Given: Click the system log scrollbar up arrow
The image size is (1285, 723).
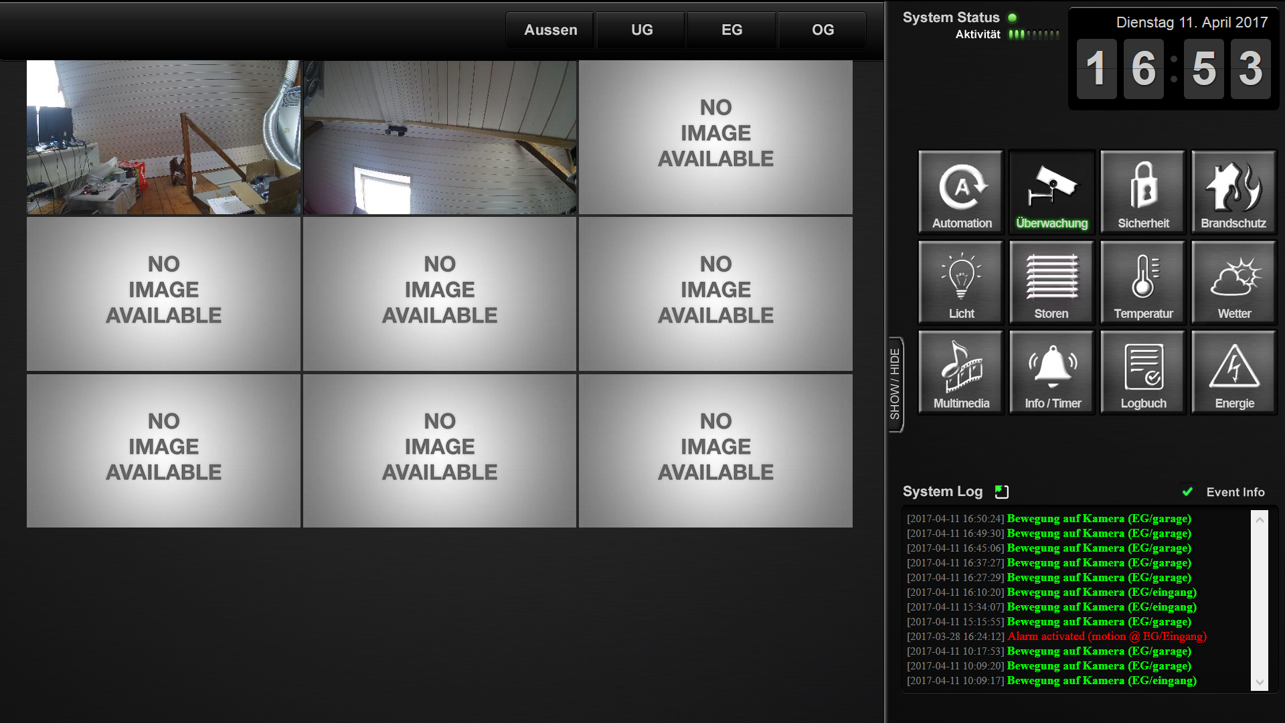Looking at the screenshot, I should point(1260,519).
